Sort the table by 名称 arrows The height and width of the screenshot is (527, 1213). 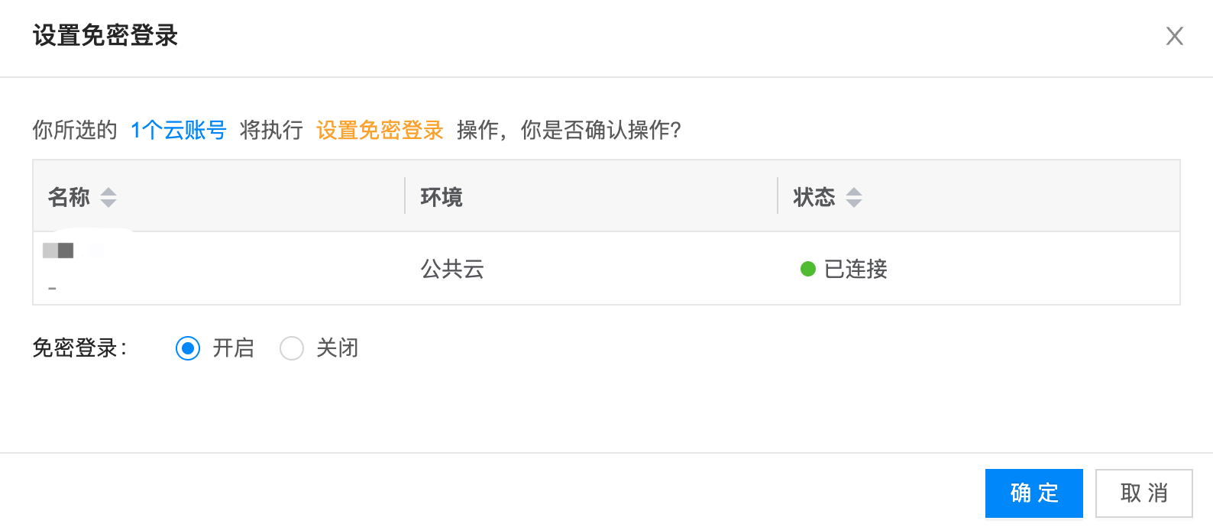click(108, 197)
